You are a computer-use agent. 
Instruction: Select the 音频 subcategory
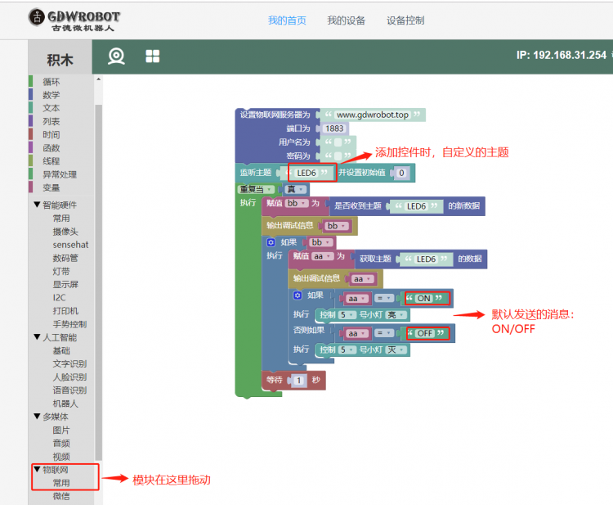pyautogui.click(x=61, y=443)
